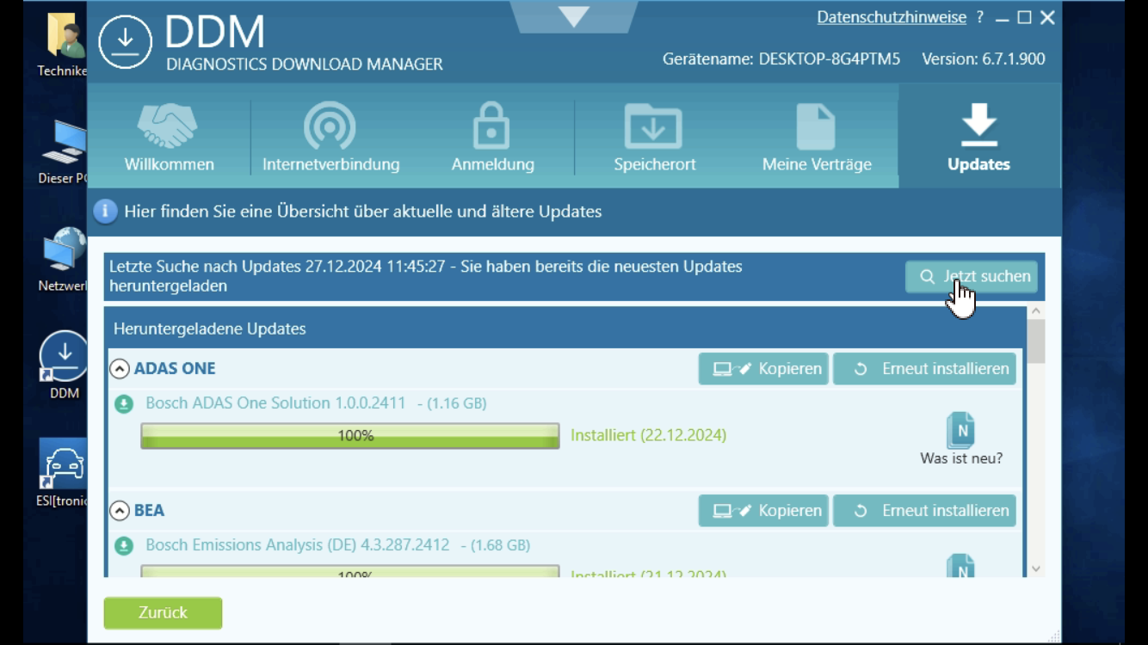
Task: Click the Gerätename DESKTOP-8G4PTM5 text
Action: [781, 59]
